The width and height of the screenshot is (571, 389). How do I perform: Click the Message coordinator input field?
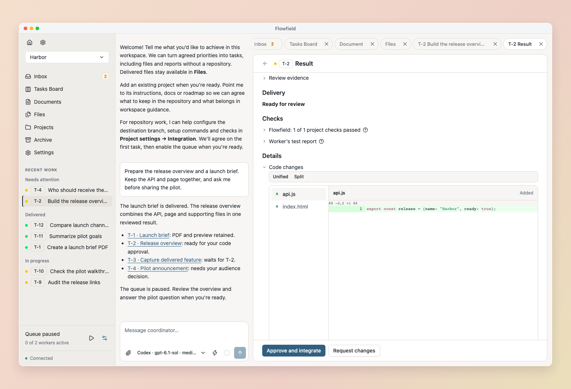point(184,330)
